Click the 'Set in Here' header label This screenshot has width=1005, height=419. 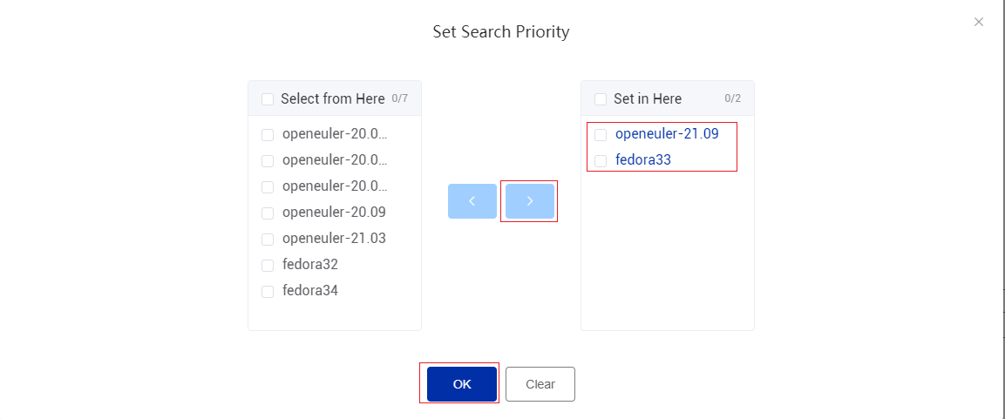tap(648, 99)
